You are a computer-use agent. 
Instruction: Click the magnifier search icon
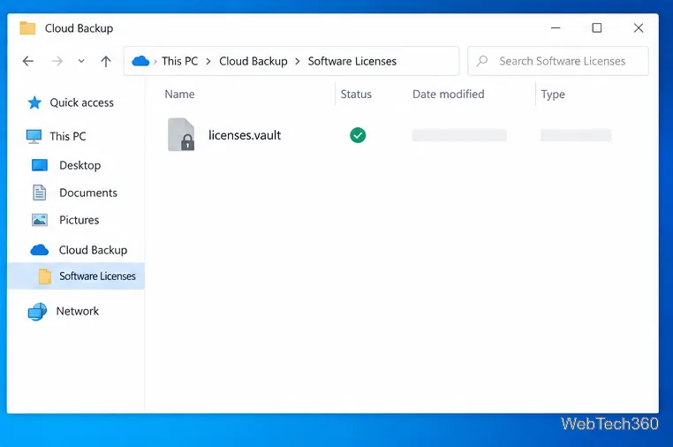[x=482, y=61]
